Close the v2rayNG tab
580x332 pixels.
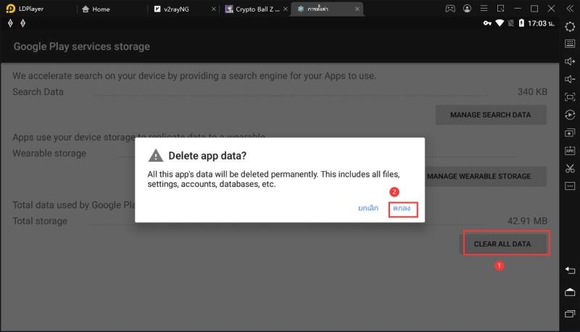(213, 9)
